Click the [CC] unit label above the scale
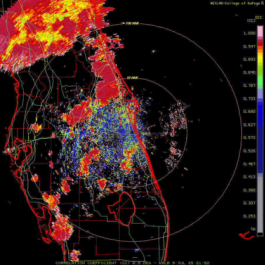The width and height of the screenshot is (265, 265). point(251,20)
